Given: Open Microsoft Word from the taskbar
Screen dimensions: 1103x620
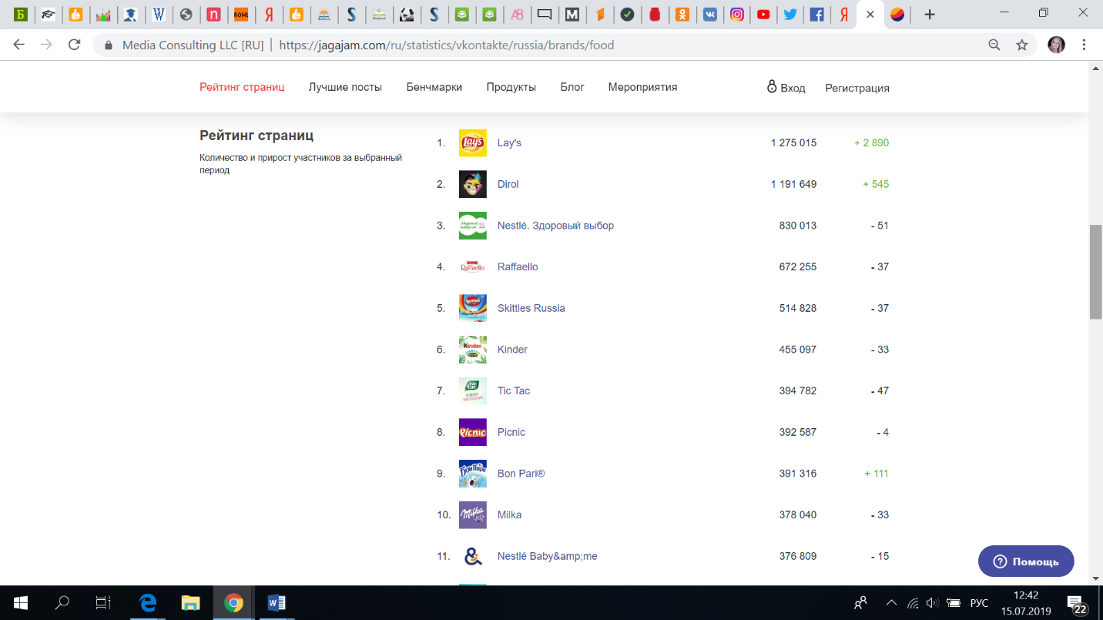Looking at the screenshot, I should 277,602.
